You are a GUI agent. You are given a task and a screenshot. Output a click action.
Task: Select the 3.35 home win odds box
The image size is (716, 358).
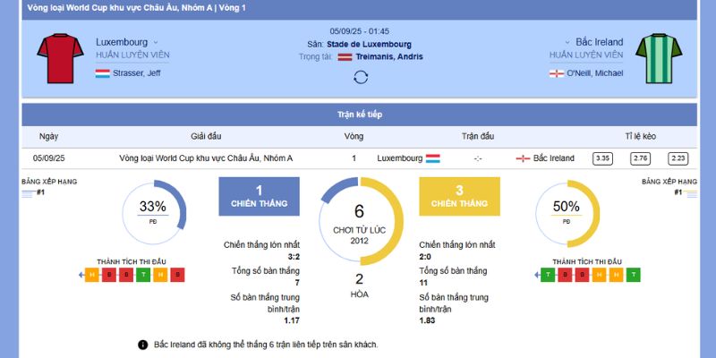click(602, 158)
